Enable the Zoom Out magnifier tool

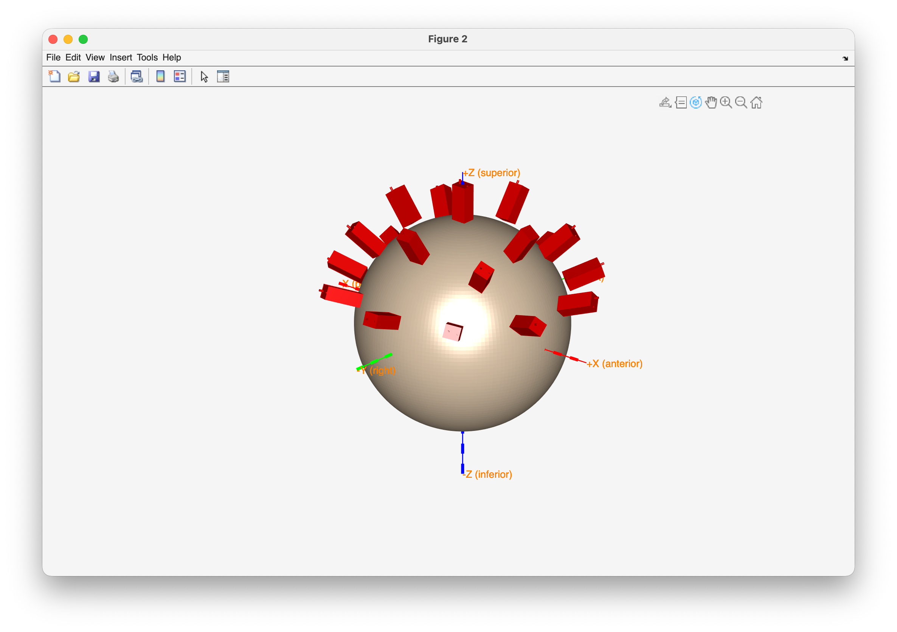click(x=741, y=102)
